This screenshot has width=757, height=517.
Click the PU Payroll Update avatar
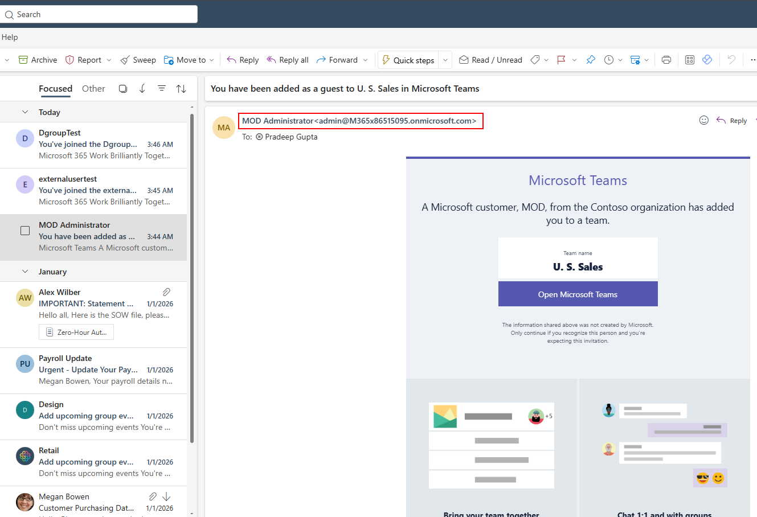pyautogui.click(x=25, y=364)
